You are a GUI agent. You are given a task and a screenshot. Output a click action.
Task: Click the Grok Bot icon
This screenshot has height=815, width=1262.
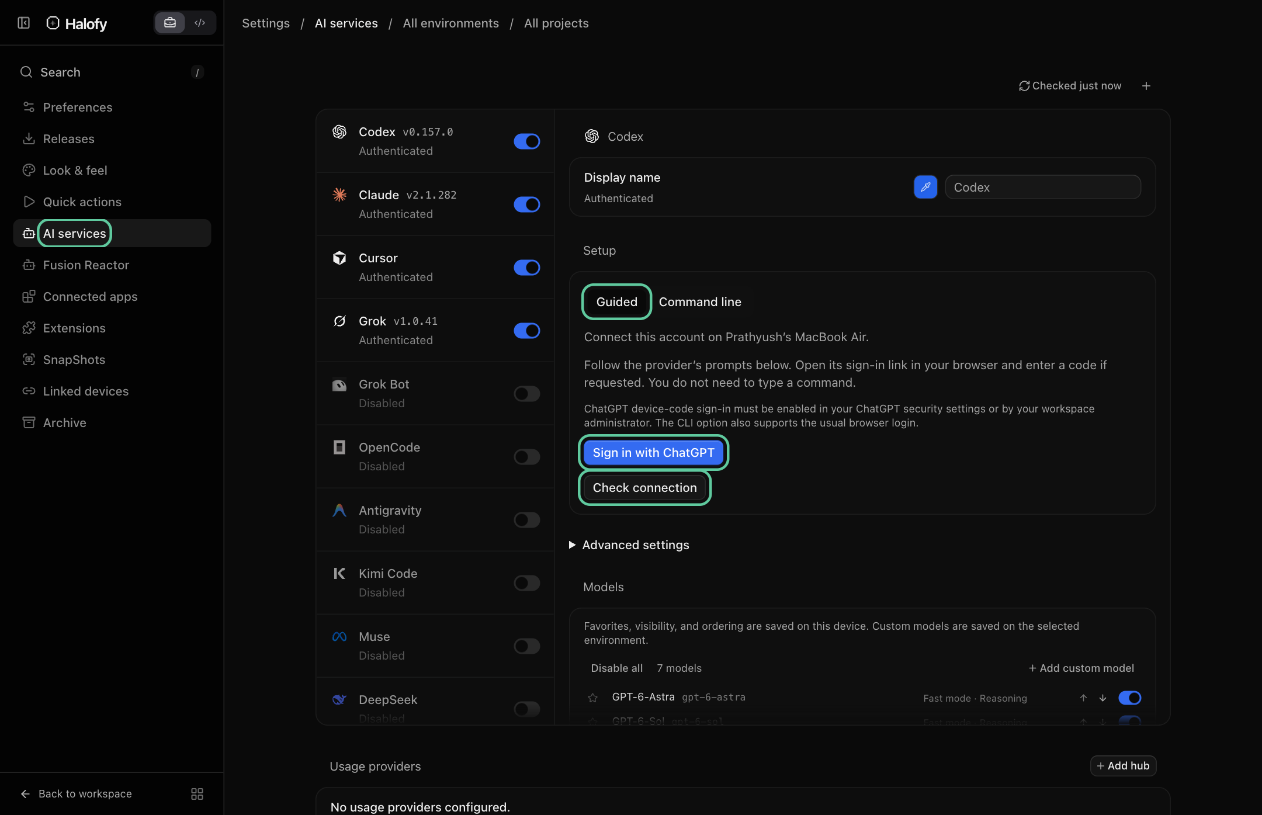(x=339, y=385)
